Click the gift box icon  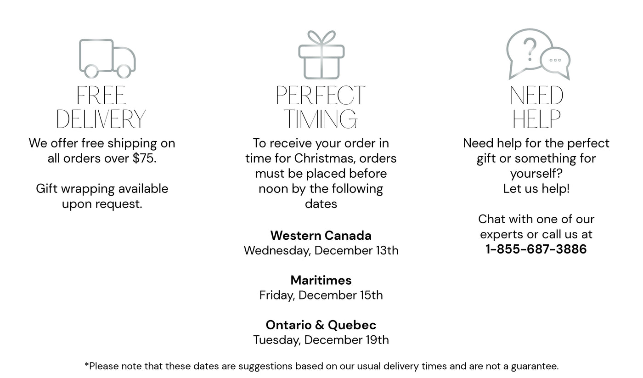[321, 55]
